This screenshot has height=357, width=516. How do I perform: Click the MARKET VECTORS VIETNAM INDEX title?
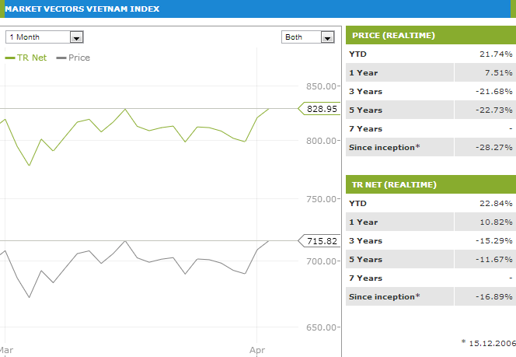tap(82, 9)
